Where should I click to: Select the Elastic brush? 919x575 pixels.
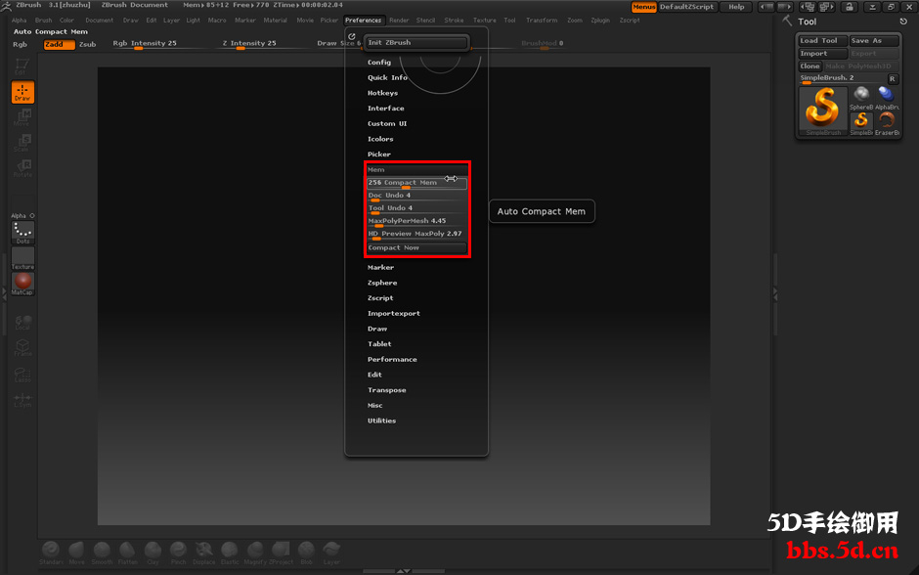tap(230, 553)
